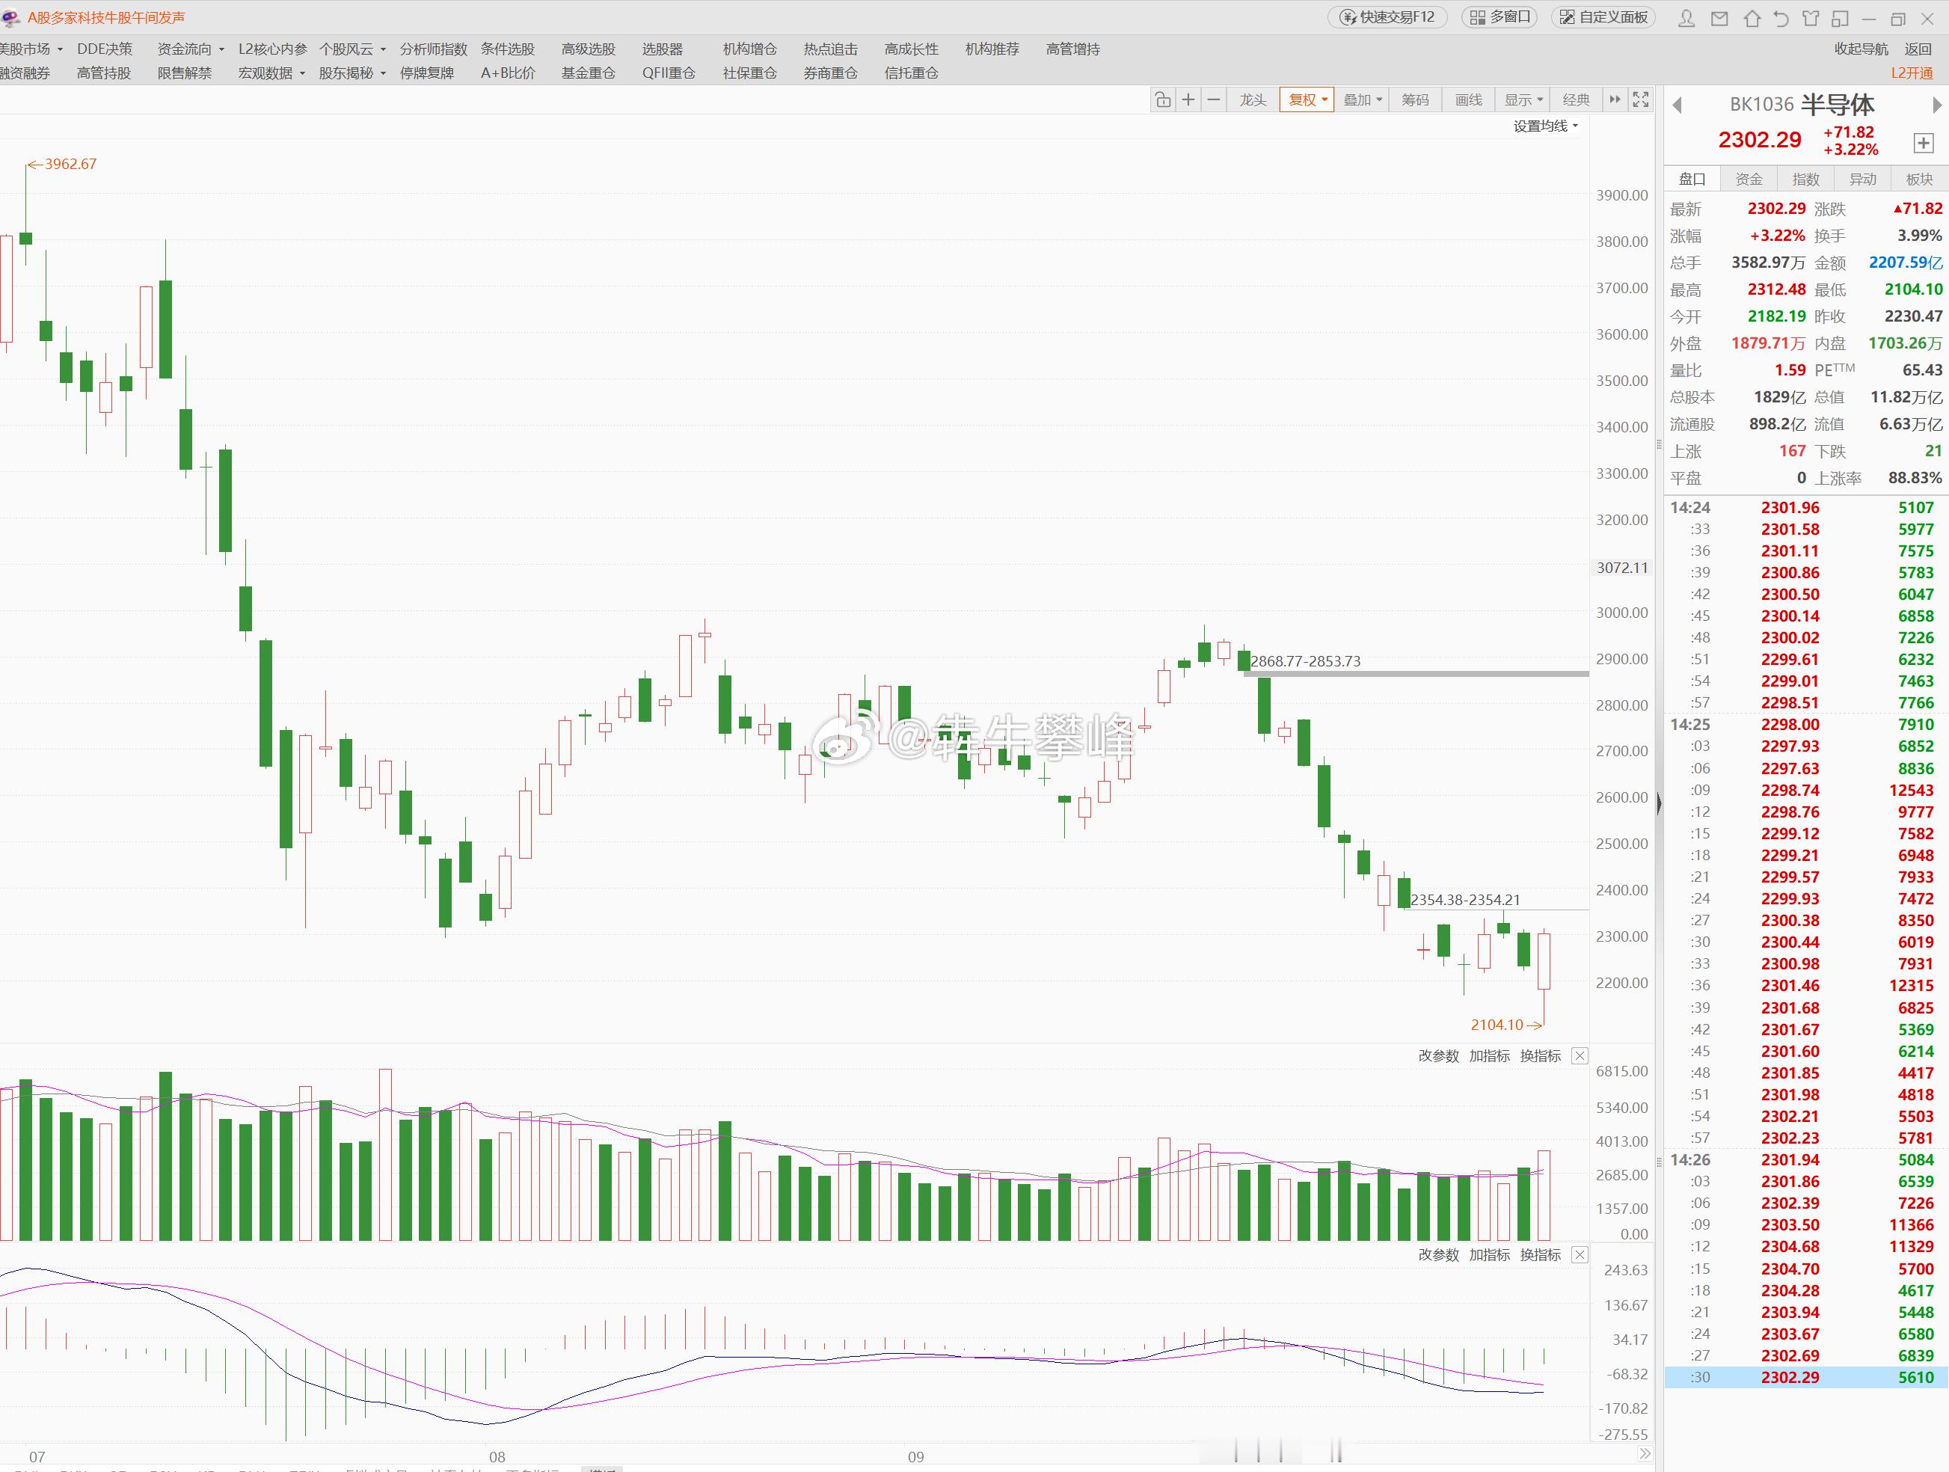Viewport: 1949px width, 1472px height.
Task: Click the chart scroll-right double chevron
Action: pos(1644,1453)
